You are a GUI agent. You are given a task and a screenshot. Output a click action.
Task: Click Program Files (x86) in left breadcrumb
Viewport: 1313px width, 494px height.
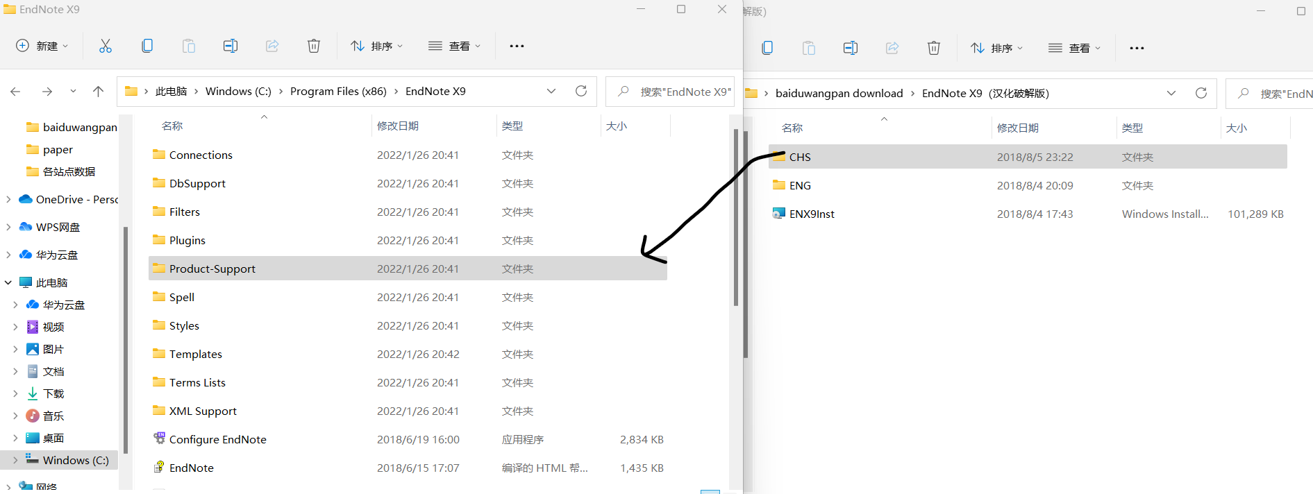tap(338, 91)
